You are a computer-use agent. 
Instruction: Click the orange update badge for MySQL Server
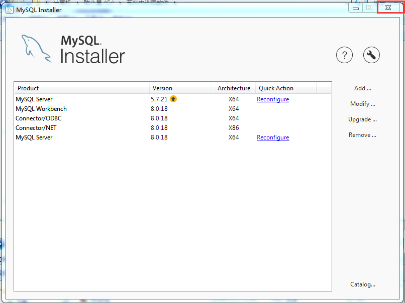pyautogui.click(x=173, y=99)
